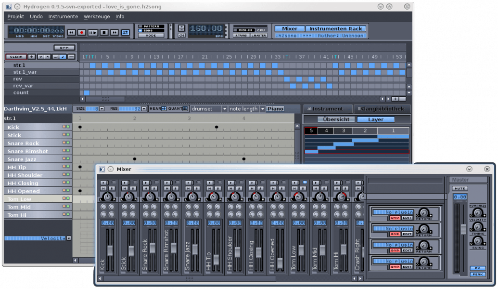This screenshot has height=289, width=498.
Task: Show the Instrumenten Rack panel
Action: point(336,28)
